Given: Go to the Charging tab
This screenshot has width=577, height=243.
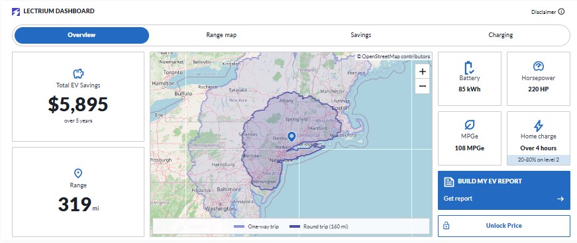Looking at the screenshot, I should pos(500,35).
